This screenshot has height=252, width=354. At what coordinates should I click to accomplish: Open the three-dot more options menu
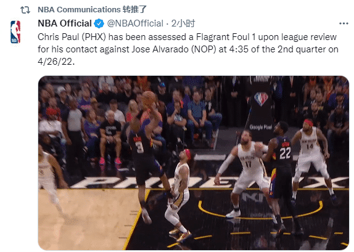tap(344, 23)
